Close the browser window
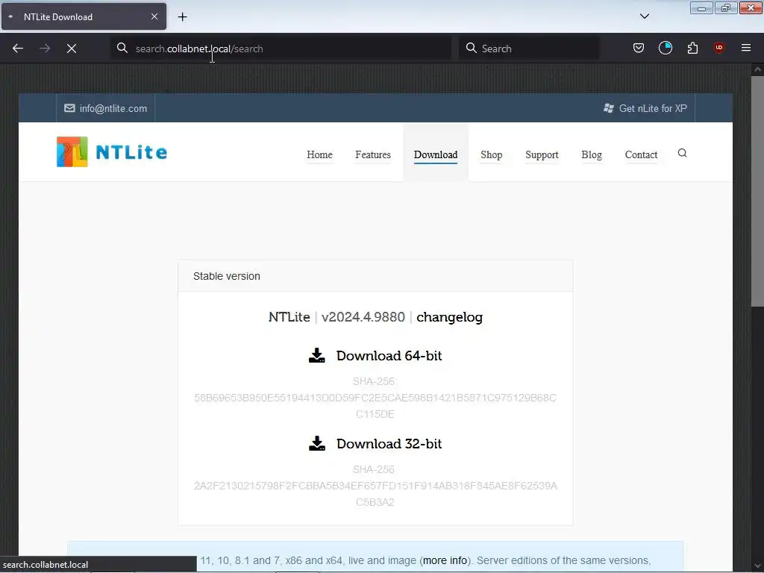The width and height of the screenshot is (764, 573). pyautogui.click(x=751, y=8)
